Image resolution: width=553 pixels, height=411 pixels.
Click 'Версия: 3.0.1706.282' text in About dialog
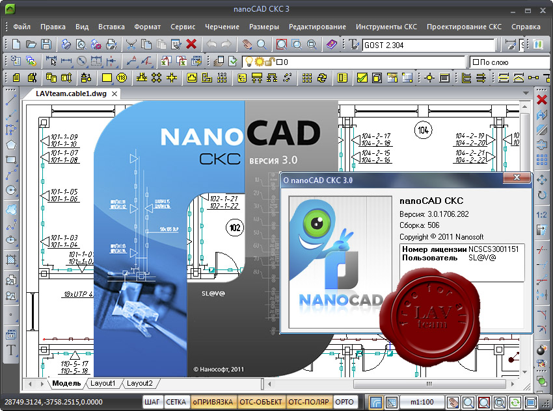click(434, 214)
